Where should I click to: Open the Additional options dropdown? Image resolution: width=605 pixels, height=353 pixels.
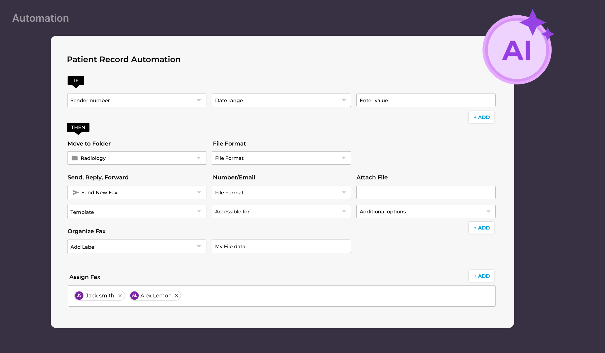[426, 212]
